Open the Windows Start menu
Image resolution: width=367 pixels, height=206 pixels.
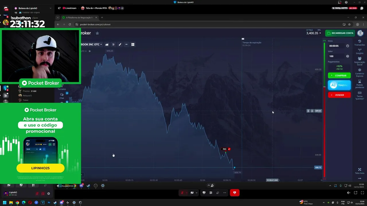pyautogui.click(x=5, y=203)
